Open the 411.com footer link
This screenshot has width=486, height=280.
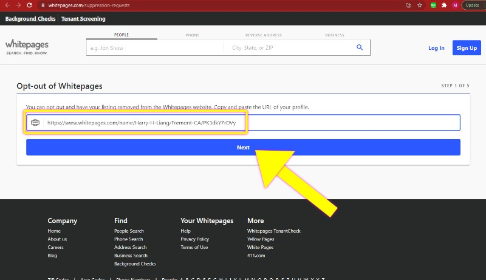coord(256,256)
